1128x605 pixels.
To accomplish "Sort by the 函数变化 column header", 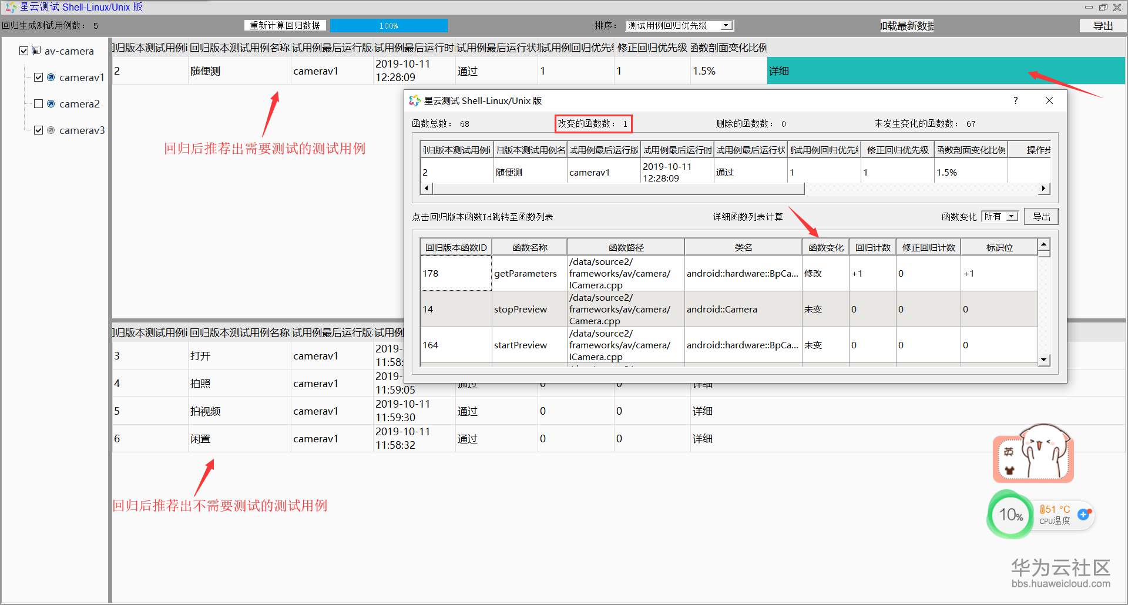I will click(825, 247).
